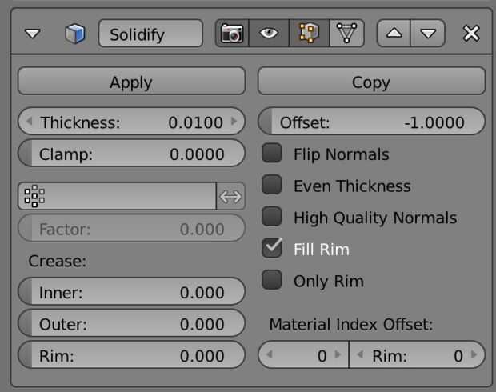
Task: Uncheck the Fill Rim checkbox
Action: coord(273,249)
